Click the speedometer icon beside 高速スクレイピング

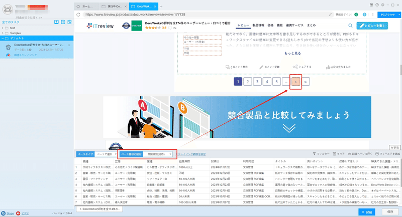(x=8, y=55)
